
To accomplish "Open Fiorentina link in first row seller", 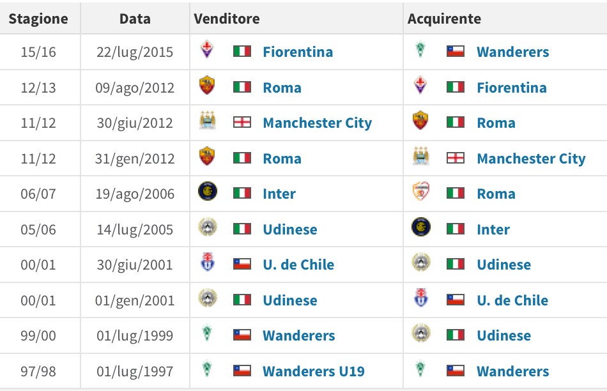I will 298,52.
